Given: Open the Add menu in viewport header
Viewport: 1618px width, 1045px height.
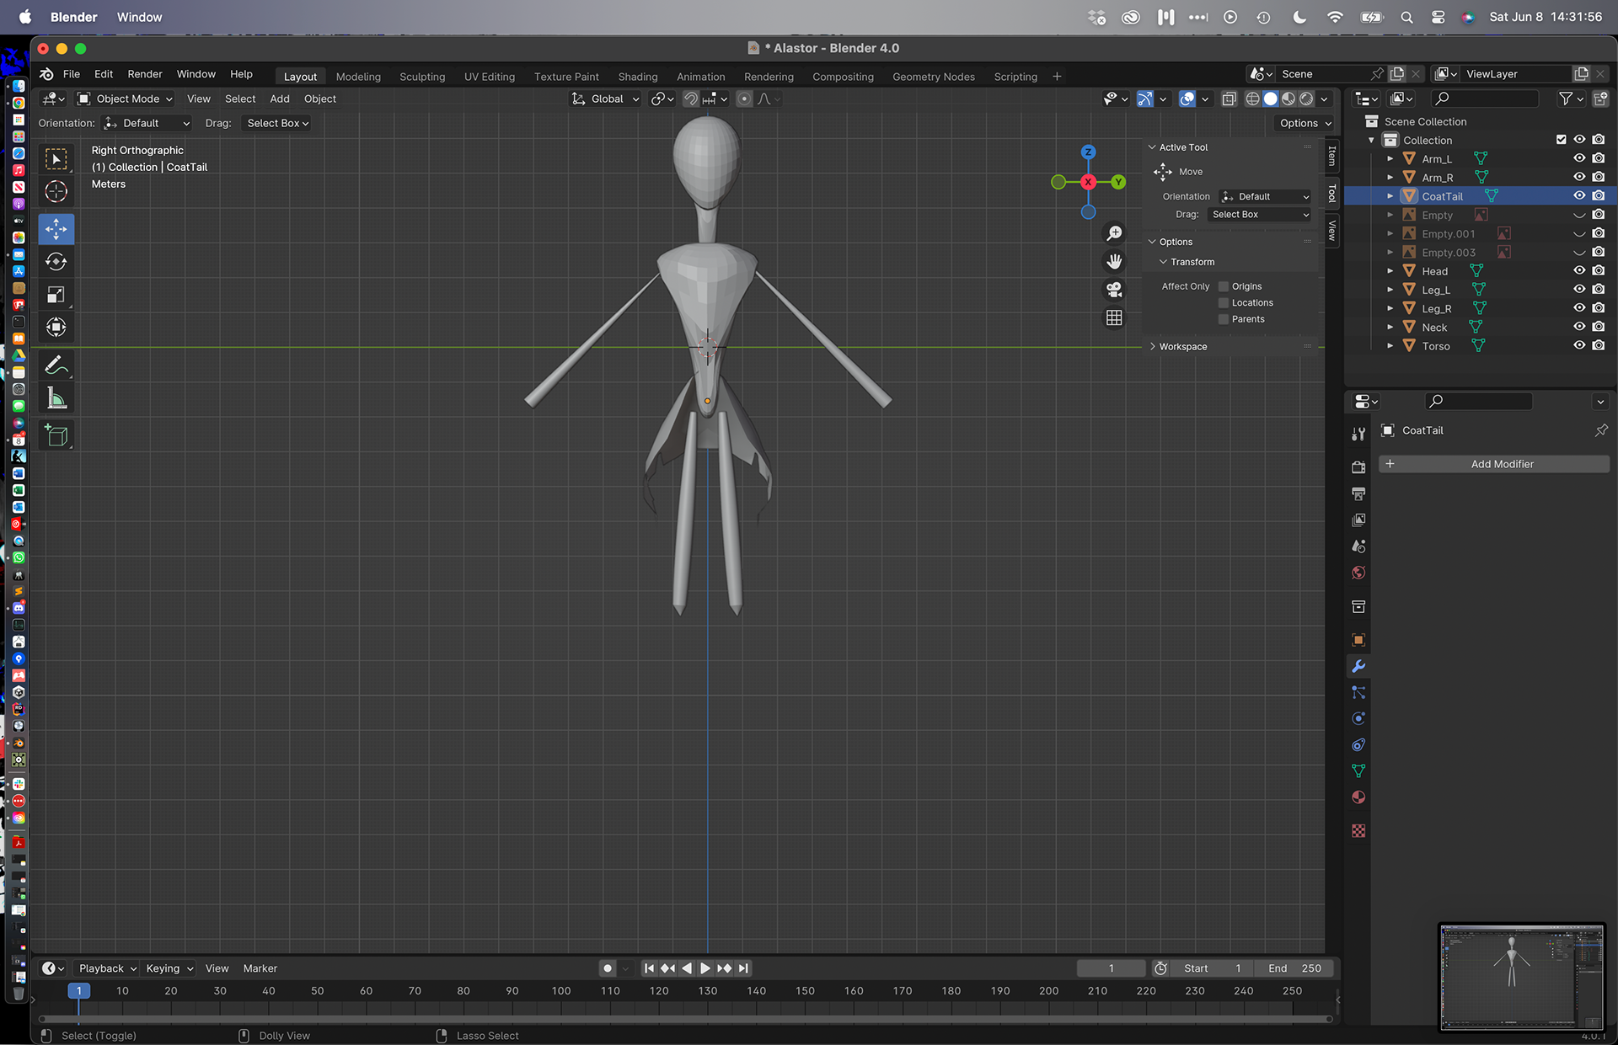Looking at the screenshot, I should click(x=280, y=99).
